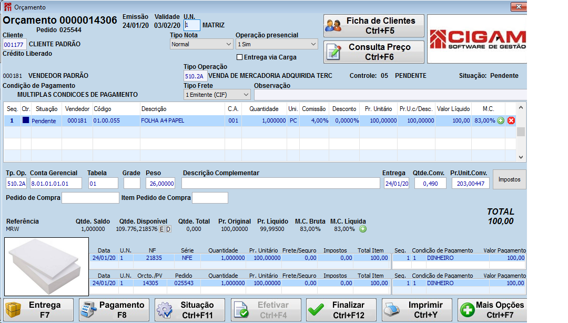Click Item Pedido de Compra field

[210, 198]
